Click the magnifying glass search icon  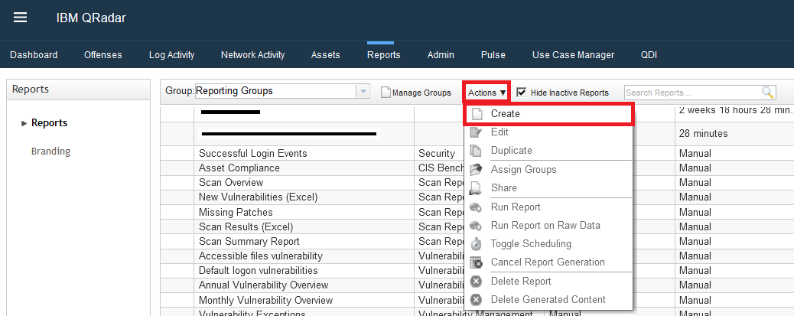pyautogui.click(x=768, y=93)
